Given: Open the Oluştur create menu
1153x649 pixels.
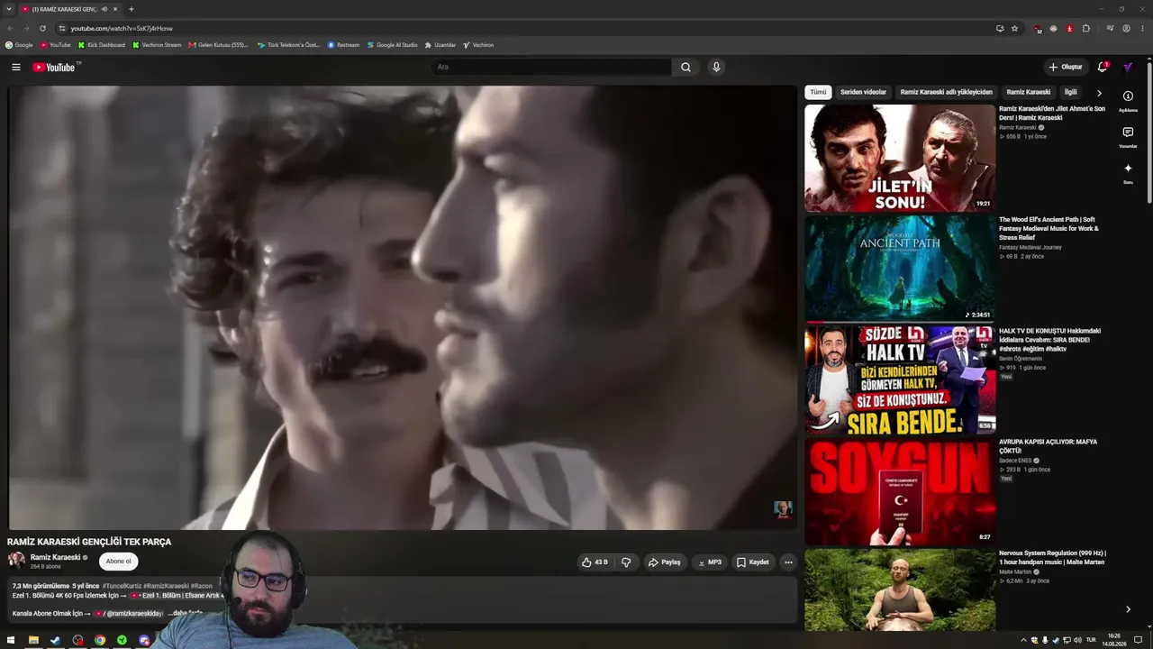Looking at the screenshot, I should (x=1066, y=67).
